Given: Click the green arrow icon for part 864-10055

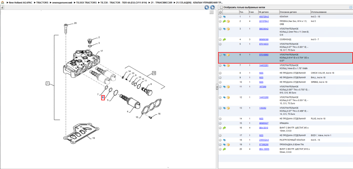Looking at the screenshot, I should point(224,149).
